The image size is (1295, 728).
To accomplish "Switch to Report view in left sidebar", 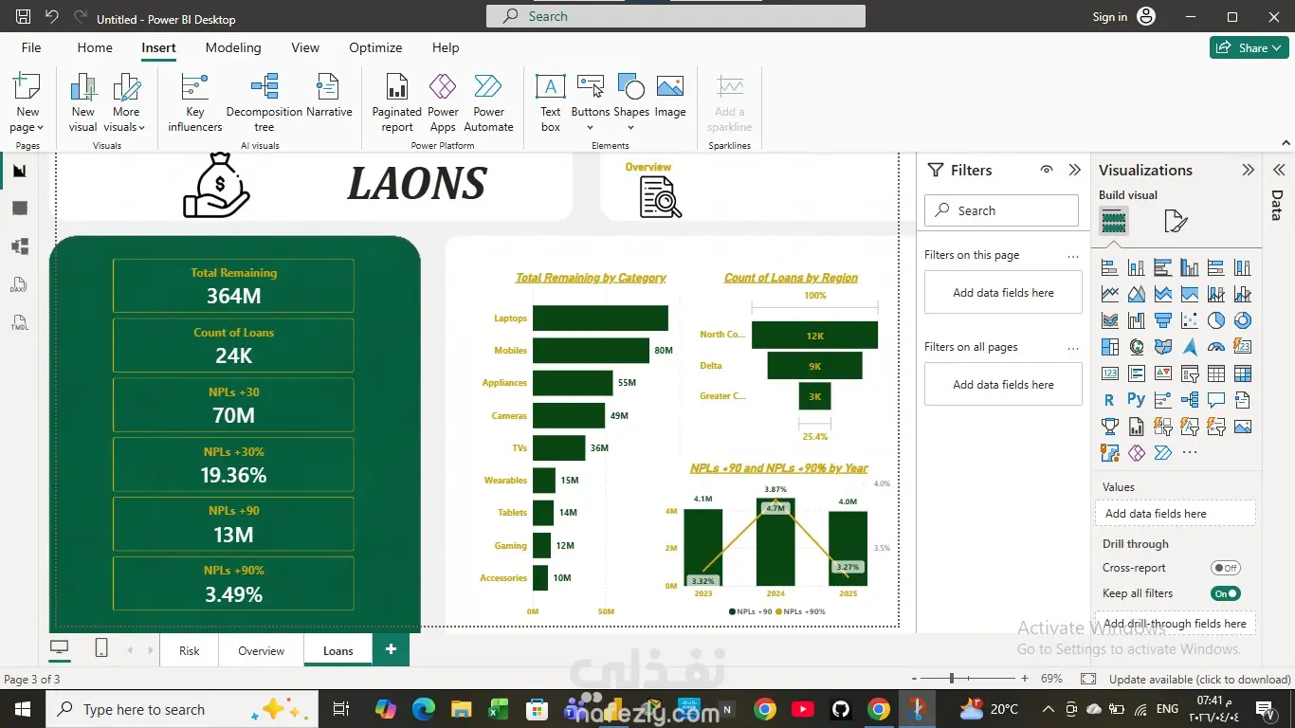I will point(20,171).
